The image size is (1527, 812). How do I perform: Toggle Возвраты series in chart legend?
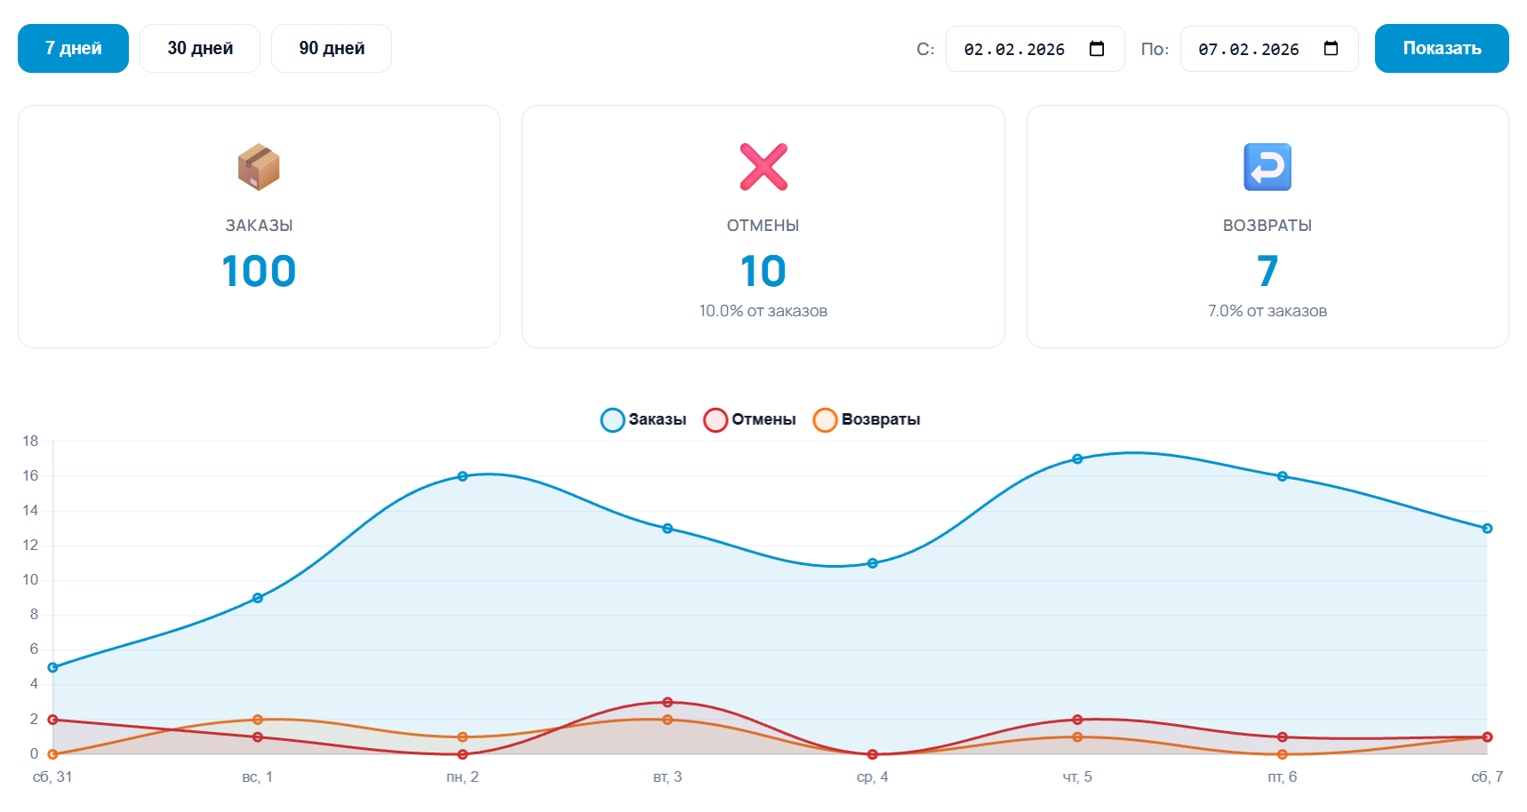[867, 419]
